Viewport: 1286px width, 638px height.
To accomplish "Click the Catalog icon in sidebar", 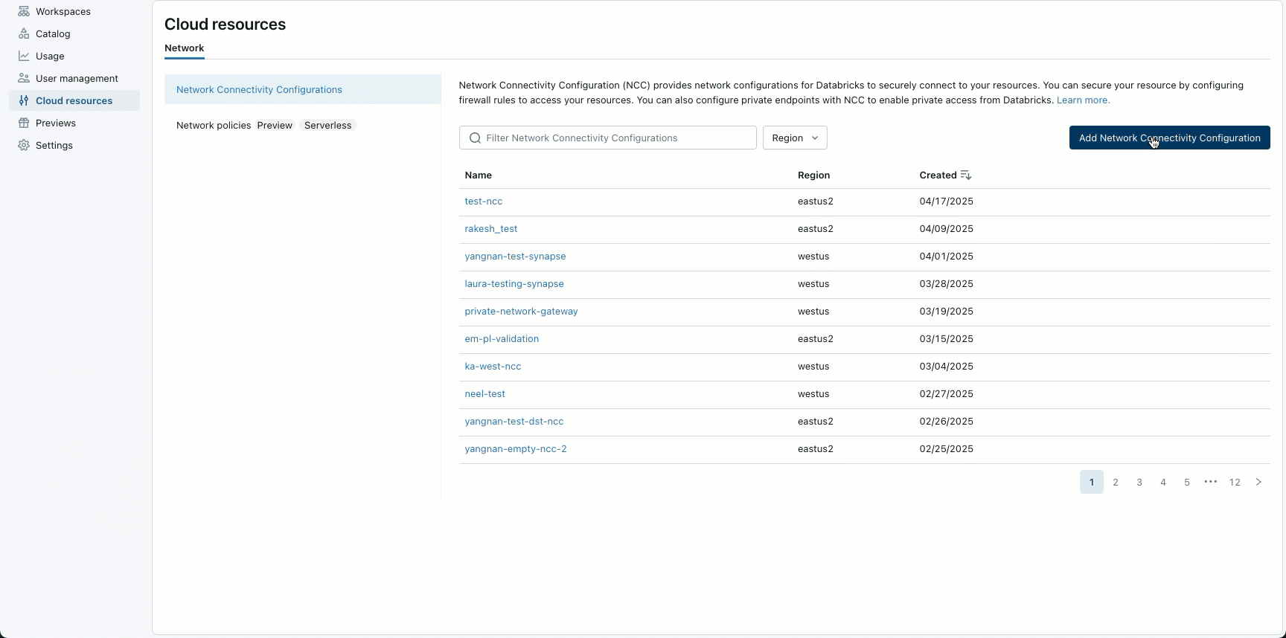I will coord(24,33).
